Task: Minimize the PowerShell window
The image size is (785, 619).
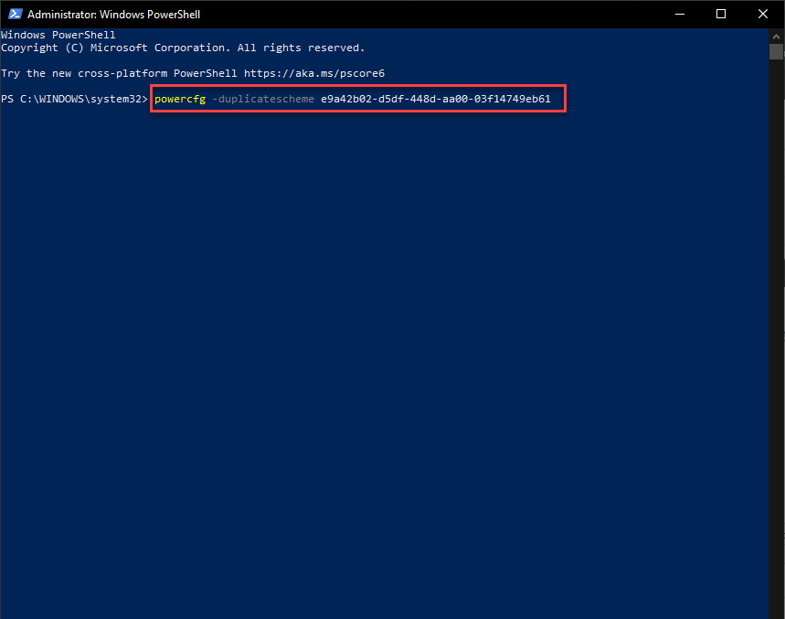Action: tap(679, 15)
